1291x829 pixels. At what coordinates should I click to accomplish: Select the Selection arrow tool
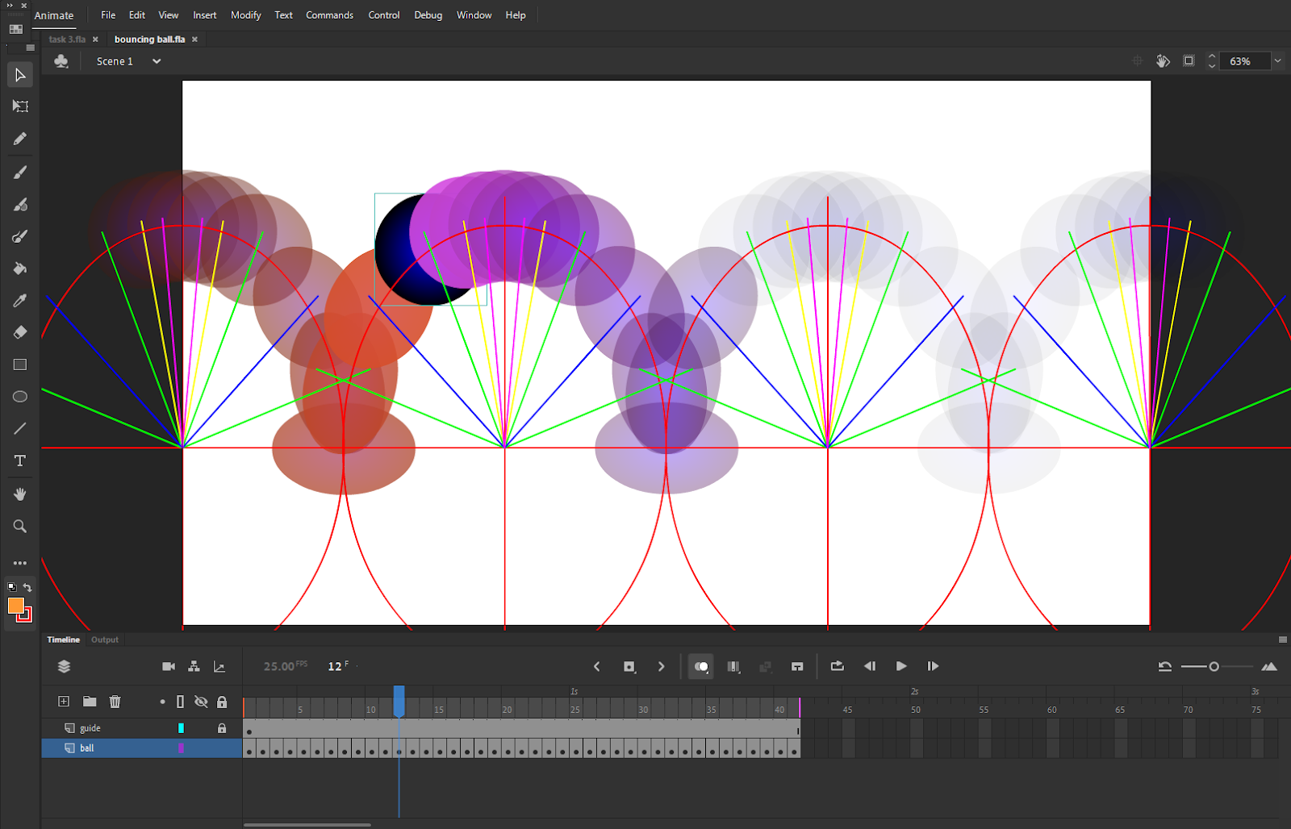pyautogui.click(x=20, y=75)
